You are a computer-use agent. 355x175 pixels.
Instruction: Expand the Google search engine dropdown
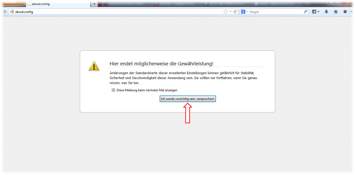click(x=245, y=12)
